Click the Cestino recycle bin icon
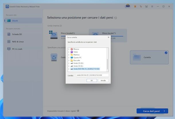Screen dimensions: 175x119 [x=54, y=57]
